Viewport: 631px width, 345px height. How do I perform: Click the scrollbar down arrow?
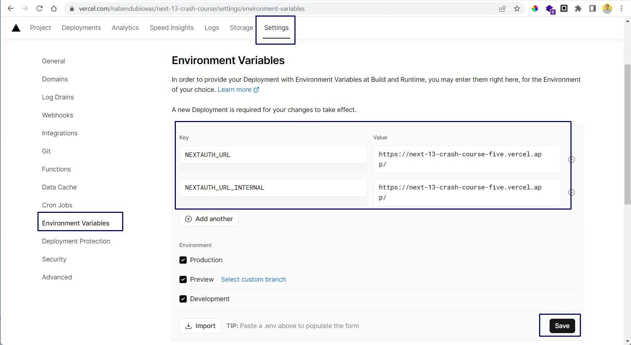pyautogui.click(x=627, y=341)
